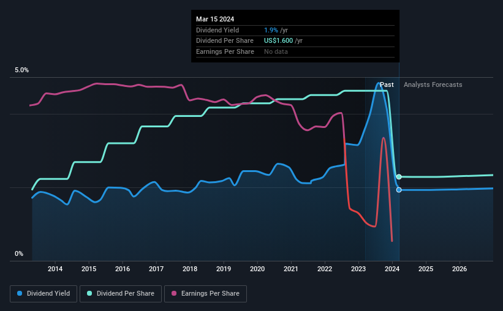Image resolution: width=503 pixels, height=311 pixels.
Task: Click the 0% y-axis label
Action: [19, 253]
